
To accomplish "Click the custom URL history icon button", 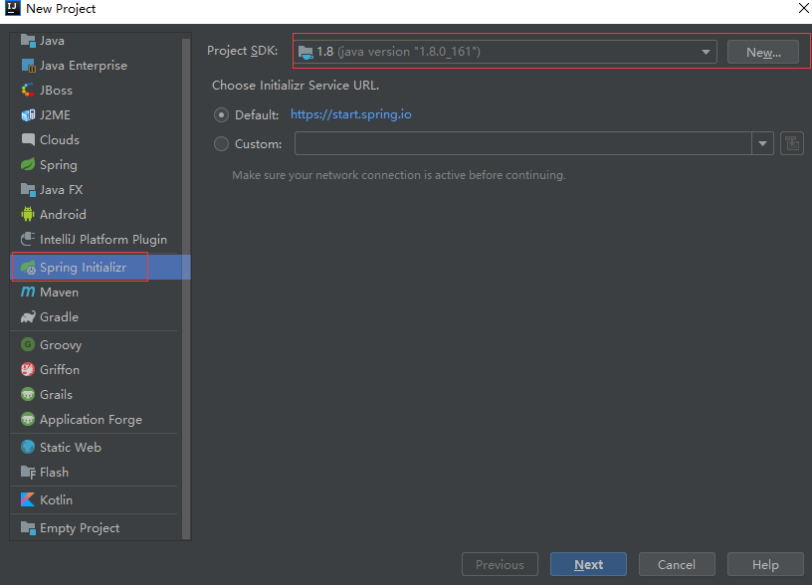I will [792, 143].
